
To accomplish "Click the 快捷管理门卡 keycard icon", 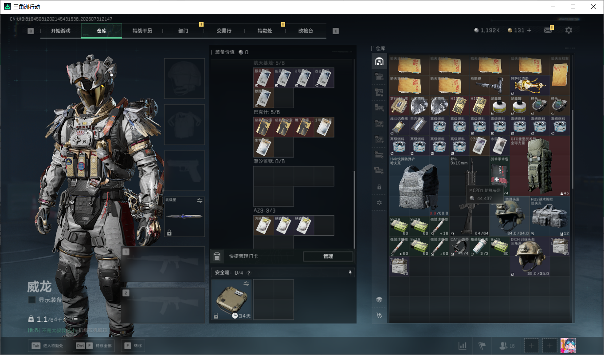I will [217, 256].
